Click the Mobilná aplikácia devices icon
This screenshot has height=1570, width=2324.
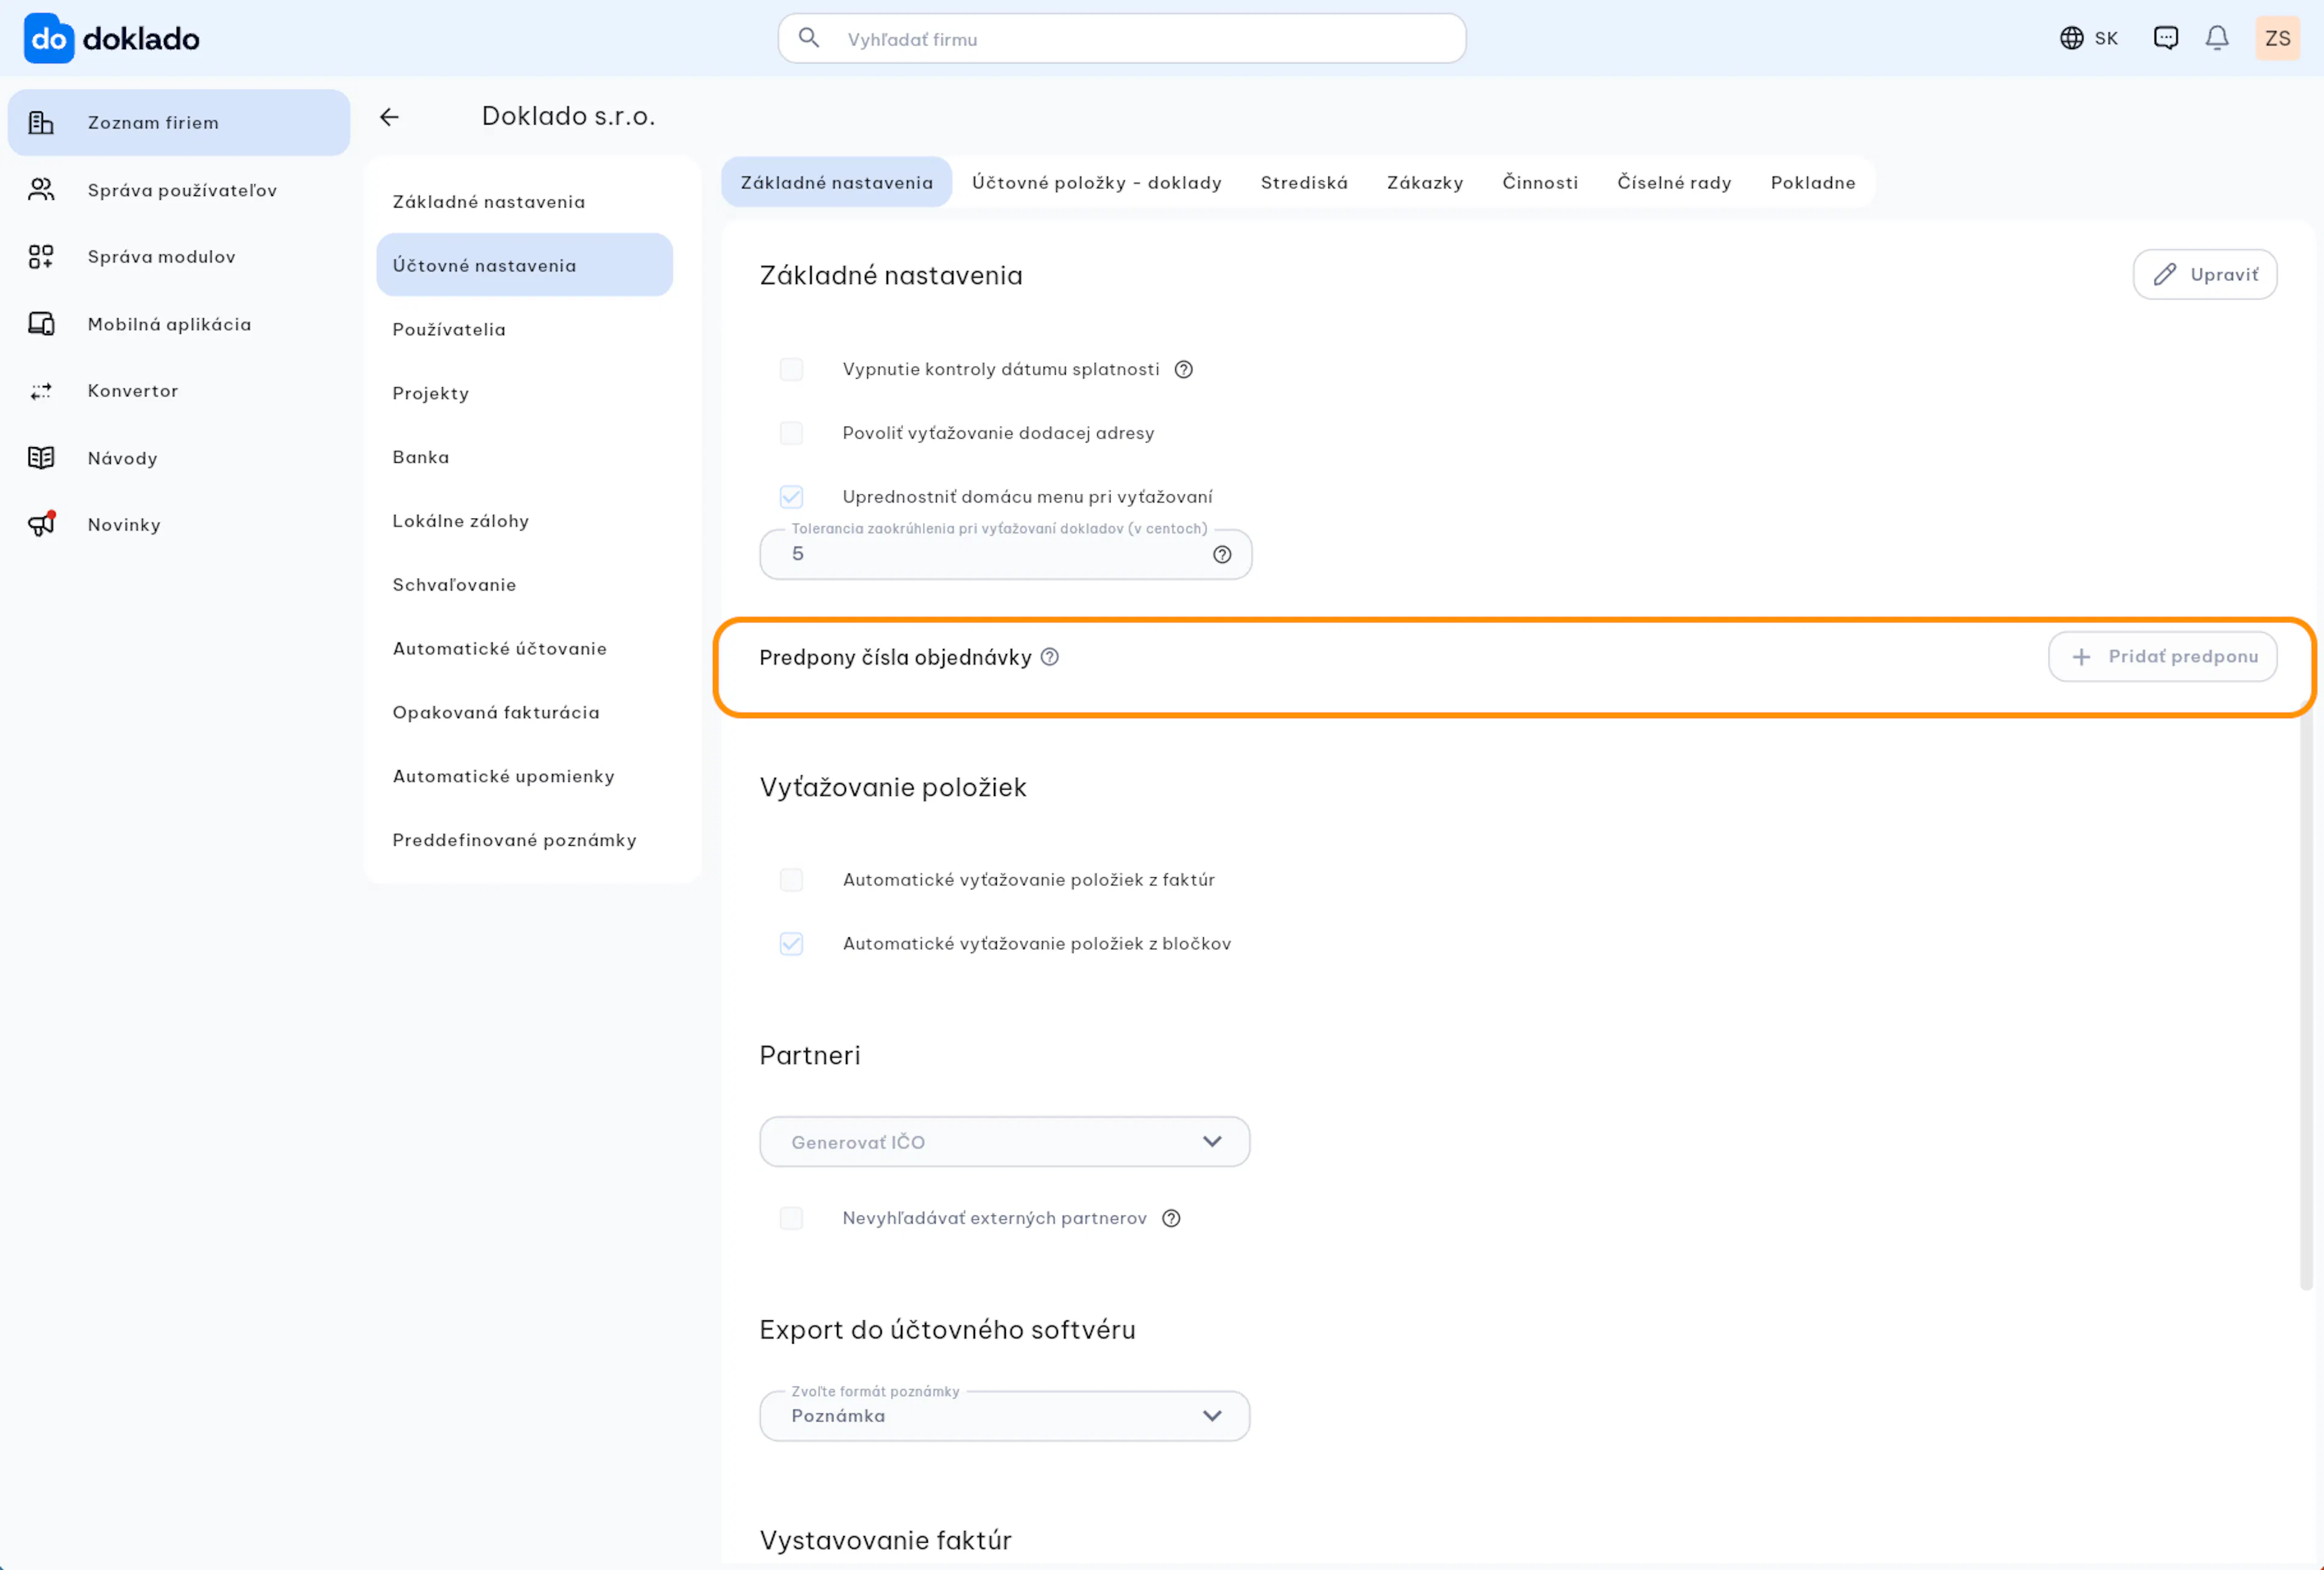tap(41, 324)
